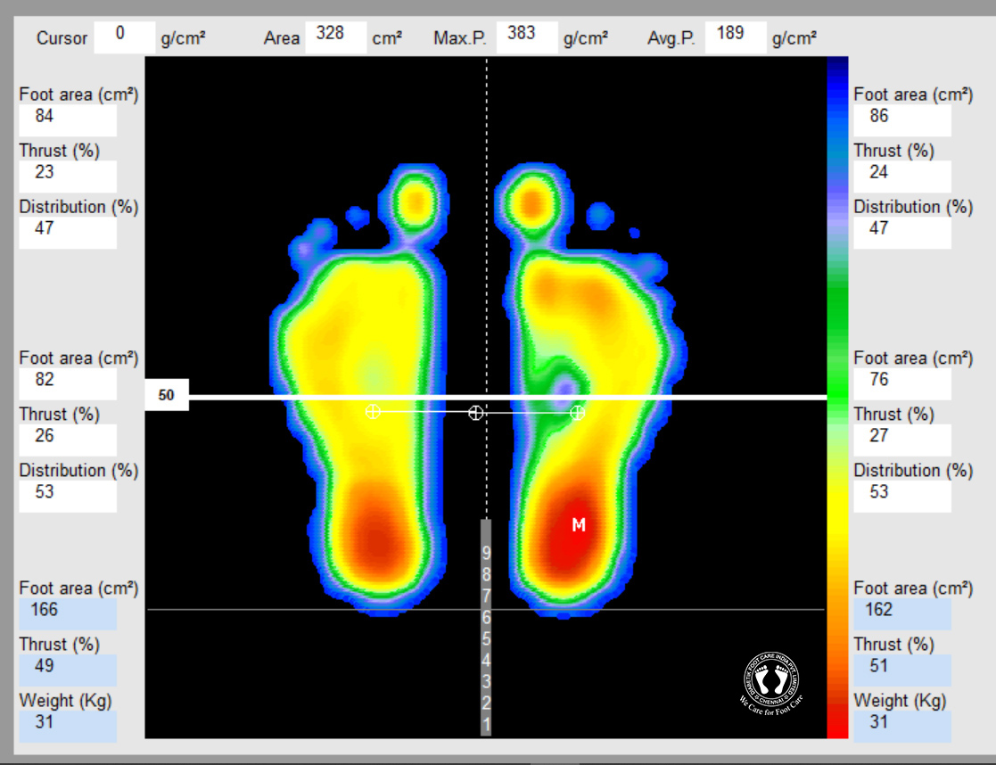Select the left Weight (Kg) field
This screenshot has width=996, height=765.
point(68,726)
